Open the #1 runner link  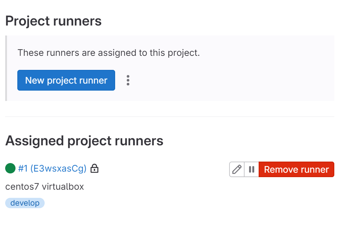click(23, 169)
